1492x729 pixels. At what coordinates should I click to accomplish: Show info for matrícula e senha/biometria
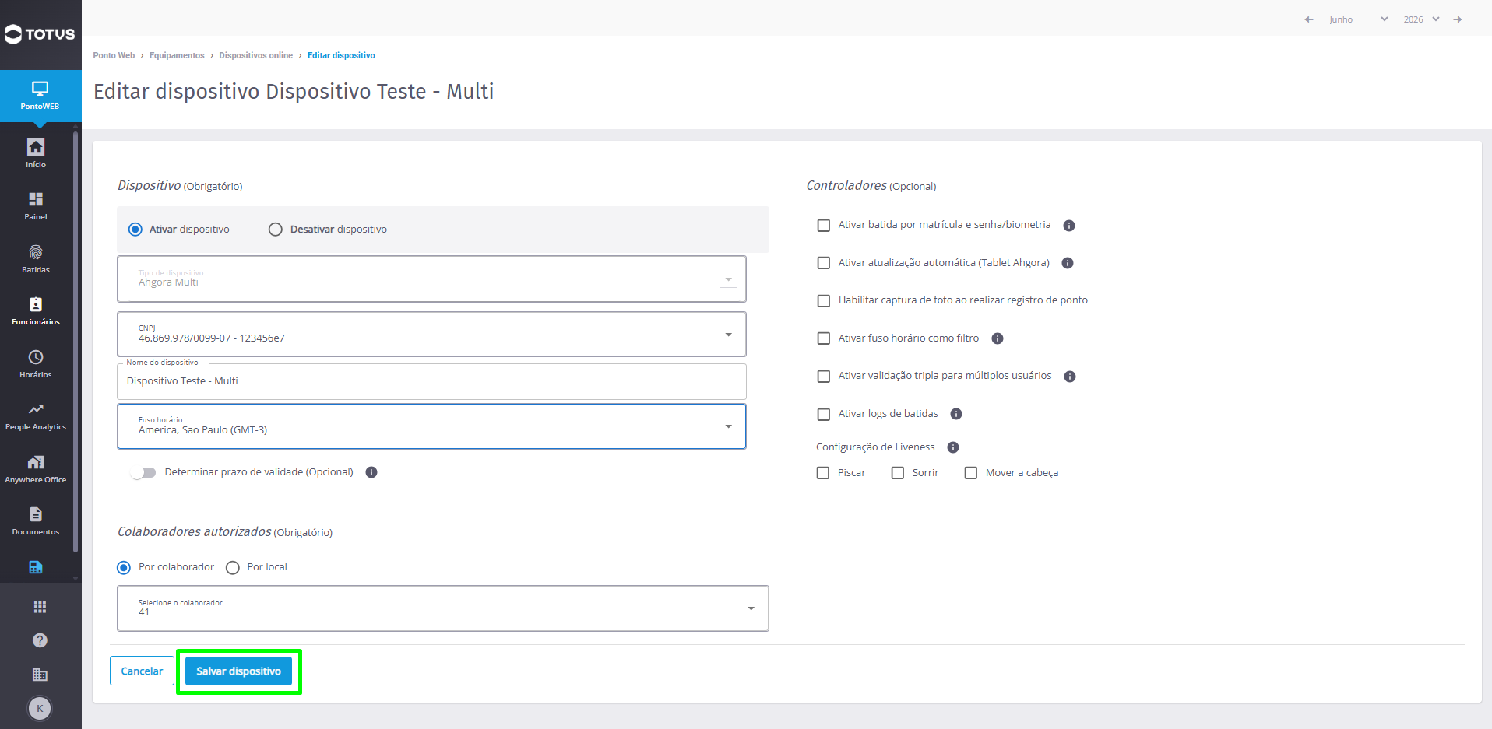click(x=1069, y=226)
